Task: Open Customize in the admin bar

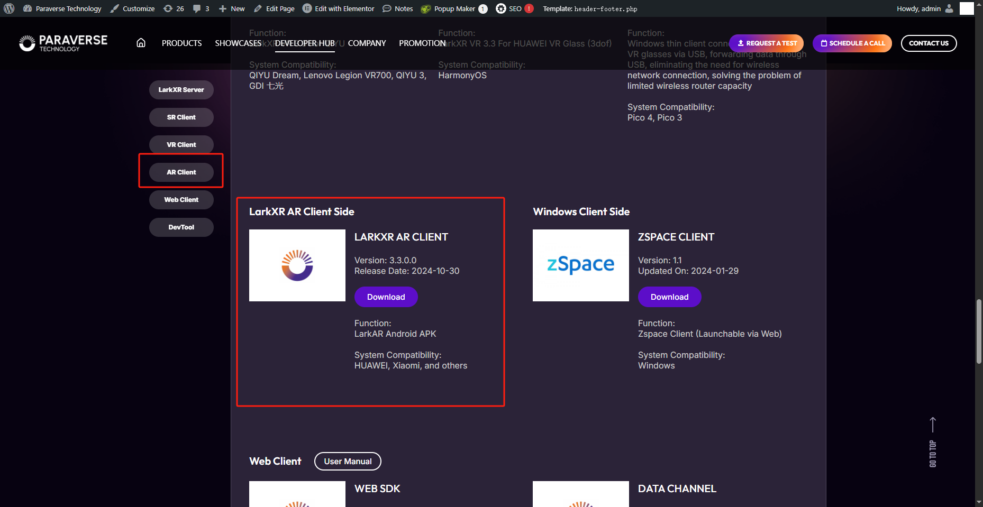Action: coord(132,8)
